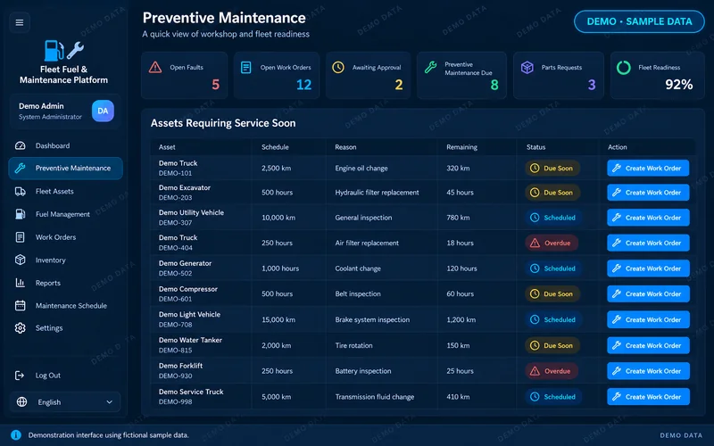Image resolution: width=714 pixels, height=446 pixels.
Task: Click the Due Soon badge for Demo Compressor
Action: (x=552, y=294)
